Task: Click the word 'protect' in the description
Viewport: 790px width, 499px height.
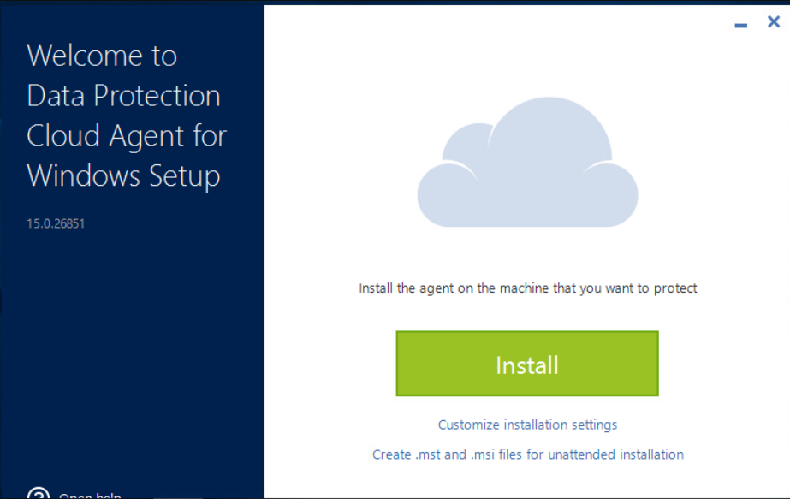Action: 675,288
